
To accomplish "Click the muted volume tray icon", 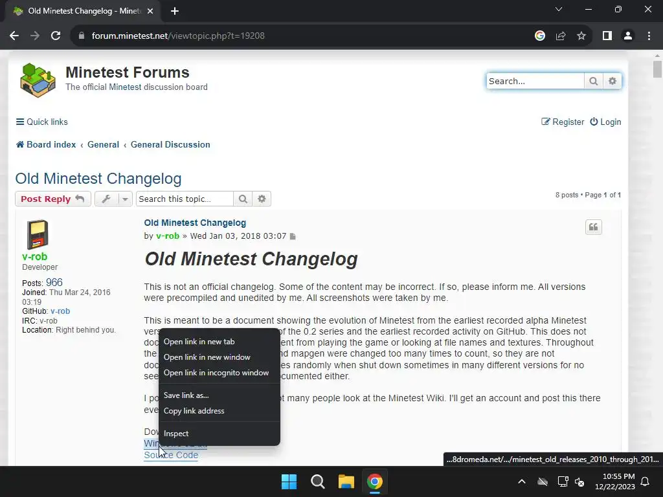I will coord(579,481).
